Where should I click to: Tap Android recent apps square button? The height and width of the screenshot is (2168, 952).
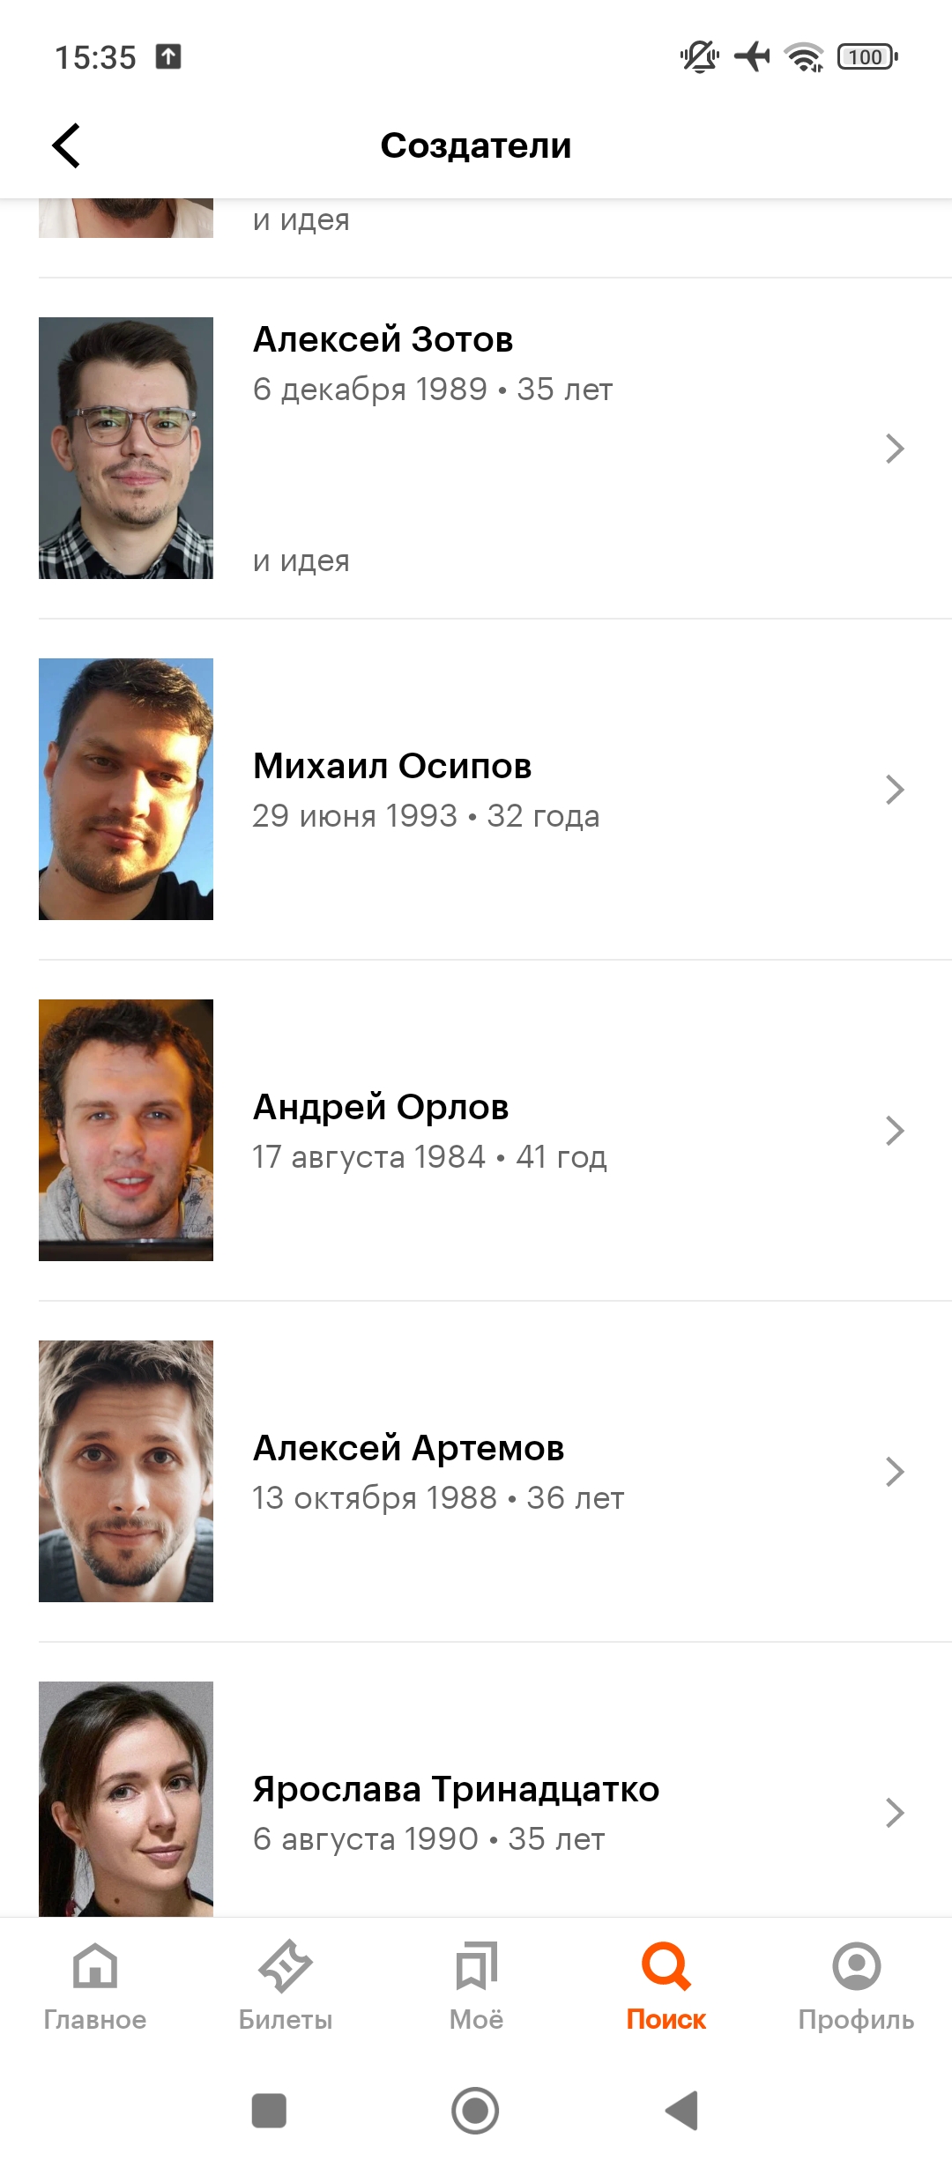pyautogui.click(x=269, y=2111)
